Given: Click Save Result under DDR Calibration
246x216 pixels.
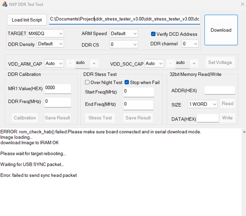Looking at the screenshot, I should pos(57,118).
